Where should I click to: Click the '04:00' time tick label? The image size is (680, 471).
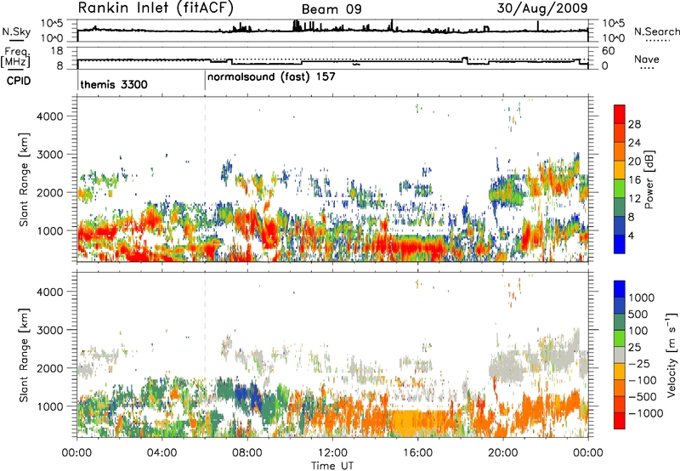click(162, 453)
